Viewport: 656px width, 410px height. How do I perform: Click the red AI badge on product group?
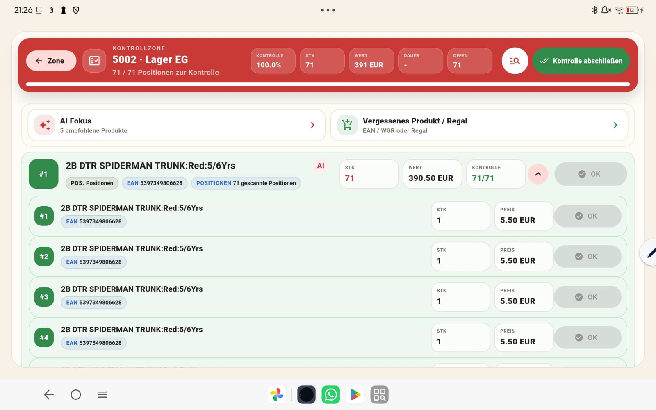click(x=321, y=166)
